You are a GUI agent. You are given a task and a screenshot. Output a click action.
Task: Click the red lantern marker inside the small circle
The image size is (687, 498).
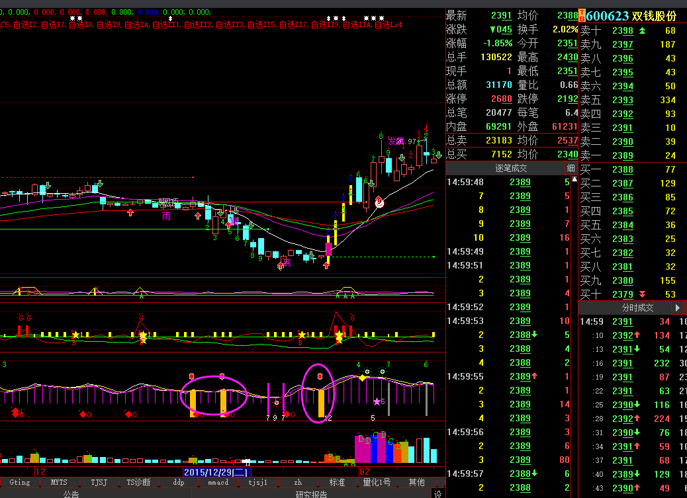(x=320, y=376)
